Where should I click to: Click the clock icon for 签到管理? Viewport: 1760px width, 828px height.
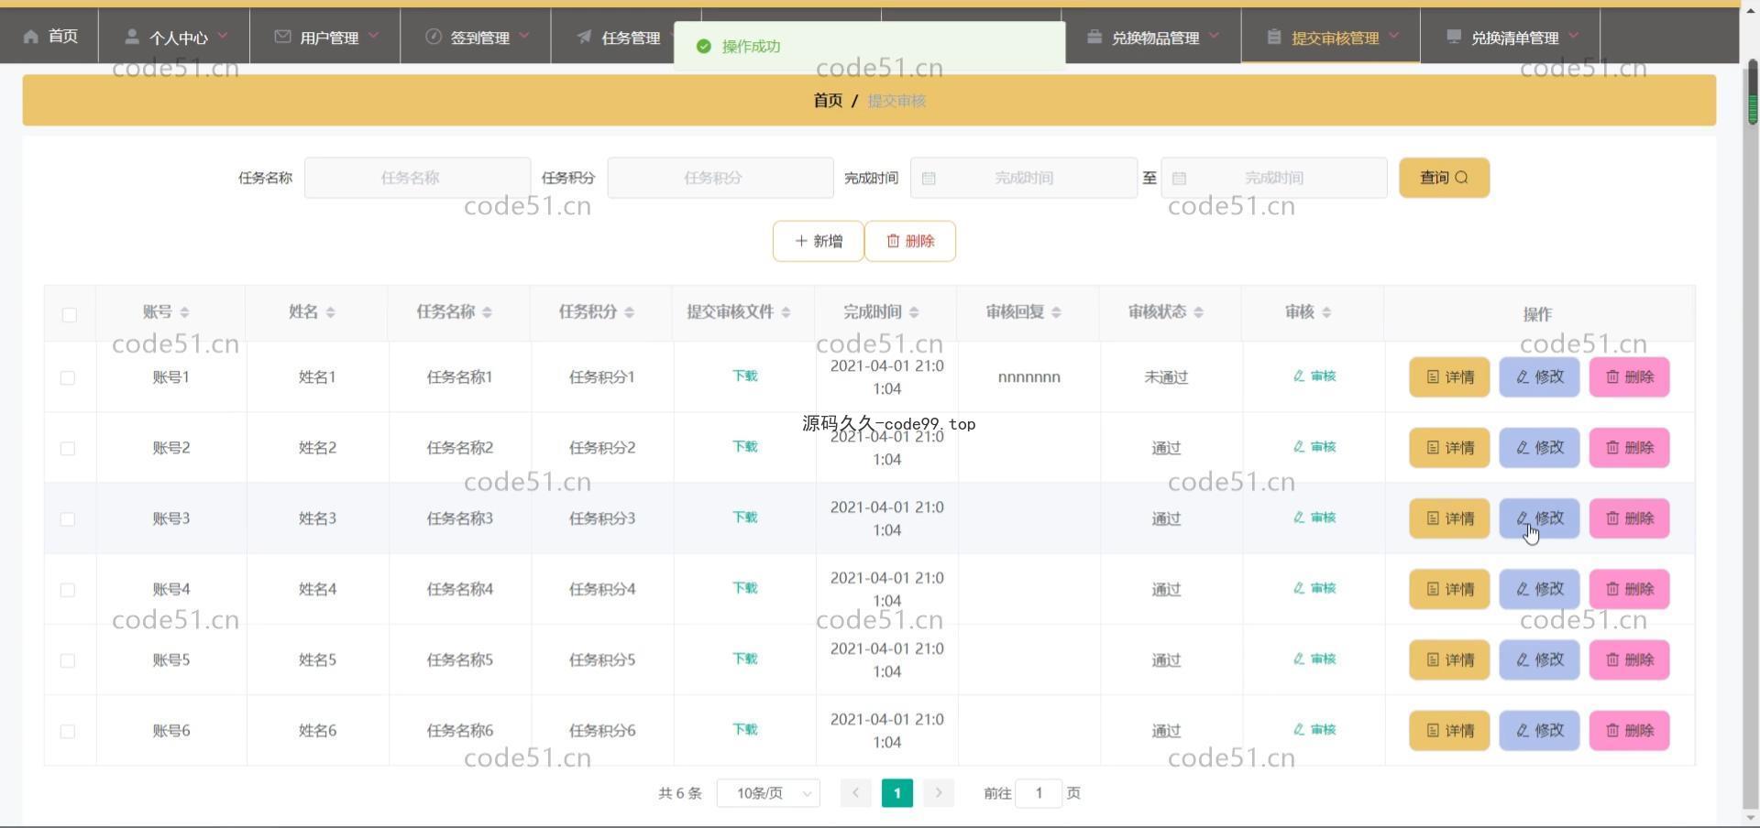(x=434, y=37)
